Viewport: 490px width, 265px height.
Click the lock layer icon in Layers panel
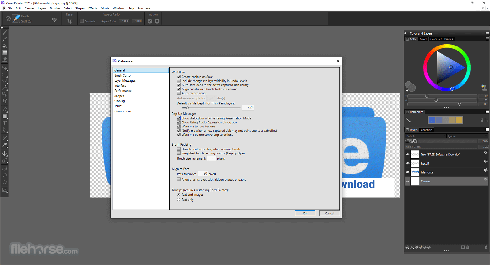point(468,247)
